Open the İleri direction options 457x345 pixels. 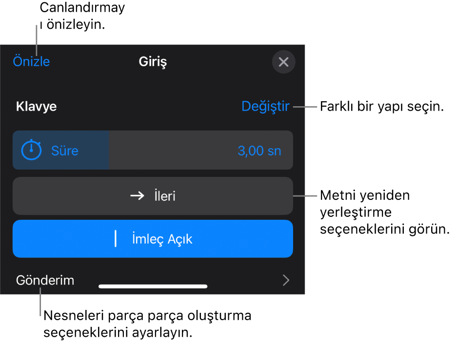(153, 196)
